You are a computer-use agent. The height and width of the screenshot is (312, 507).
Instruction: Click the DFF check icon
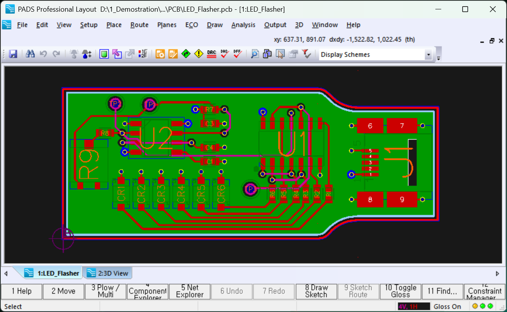238,54
